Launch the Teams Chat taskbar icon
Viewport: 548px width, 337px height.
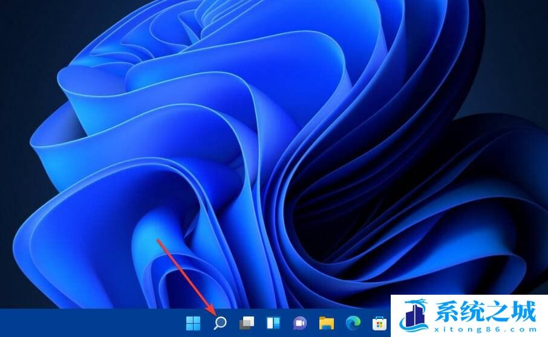[x=300, y=323]
